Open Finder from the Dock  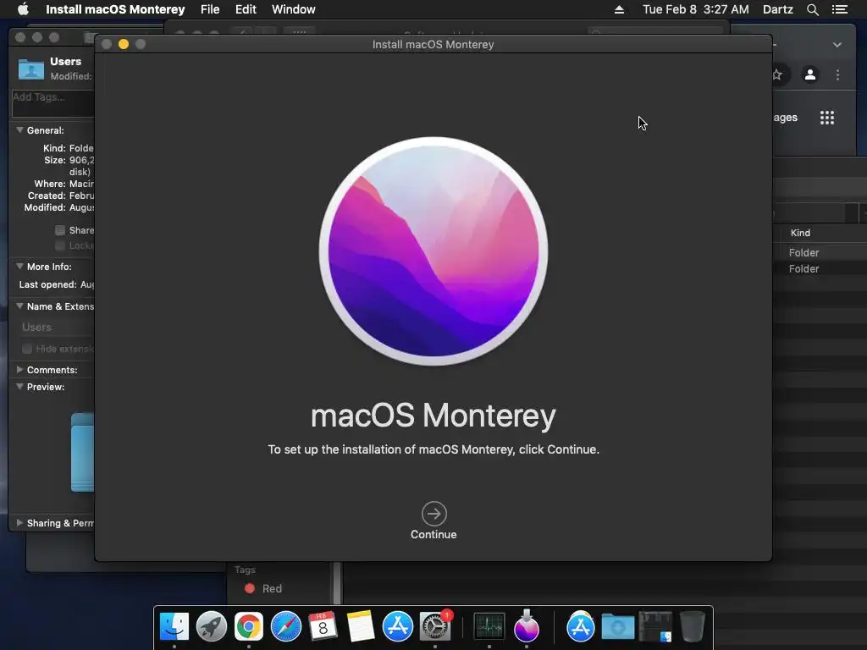click(174, 627)
